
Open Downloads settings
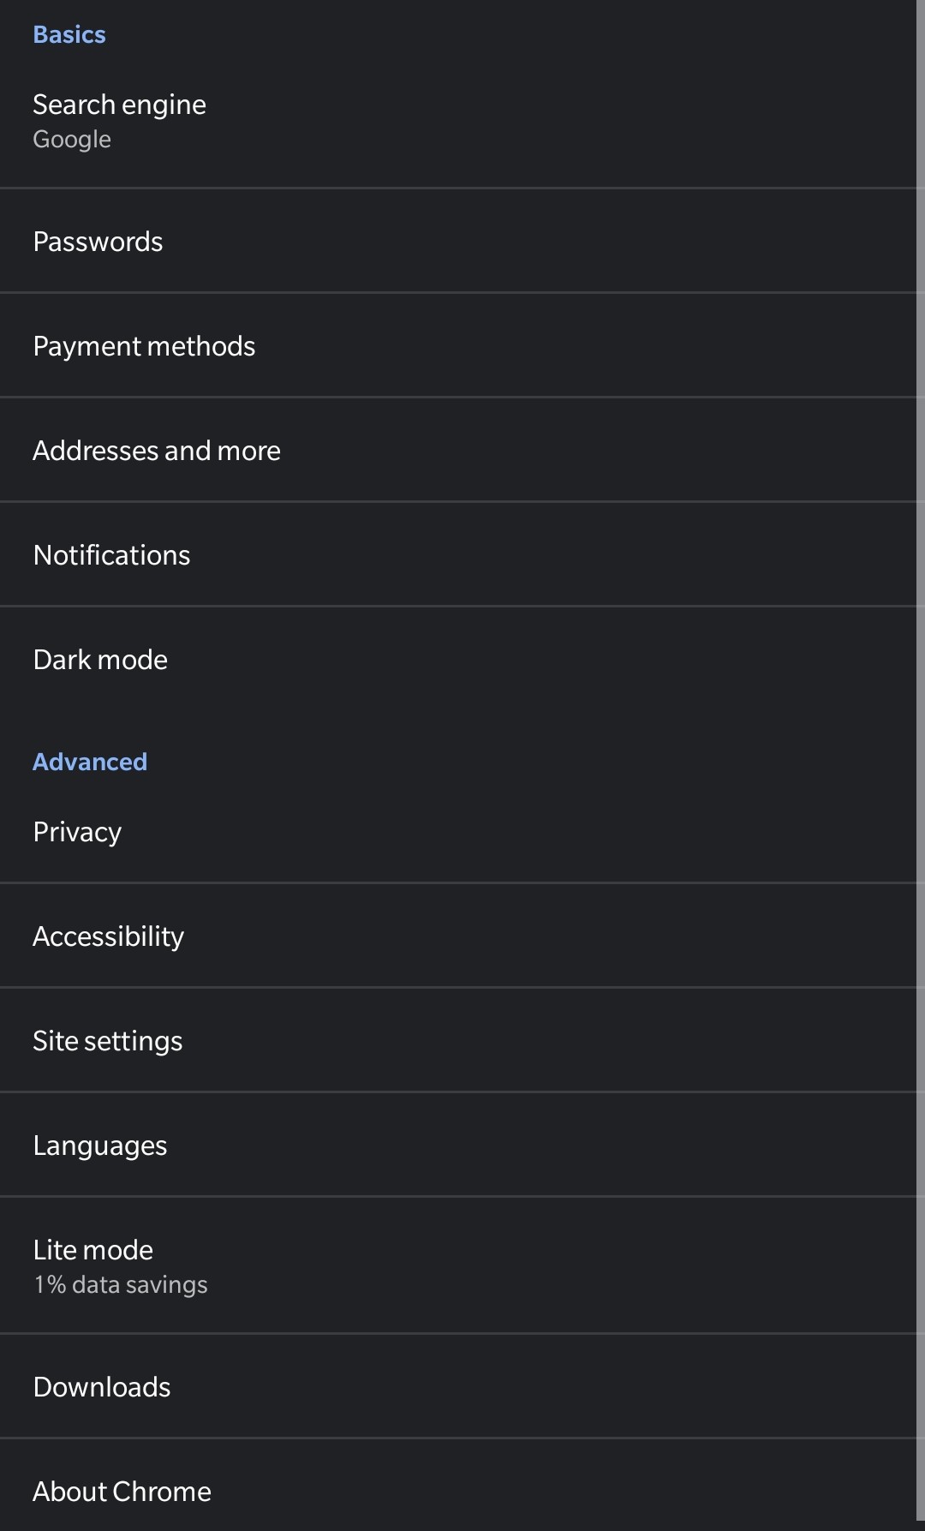458,1386
